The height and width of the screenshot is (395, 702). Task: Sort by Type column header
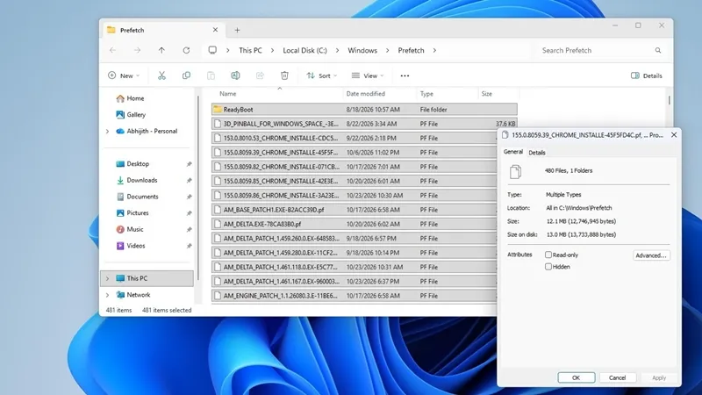[426, 94]
